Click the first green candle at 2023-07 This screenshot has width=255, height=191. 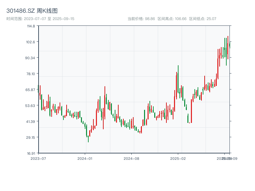(x=38, y=89)
